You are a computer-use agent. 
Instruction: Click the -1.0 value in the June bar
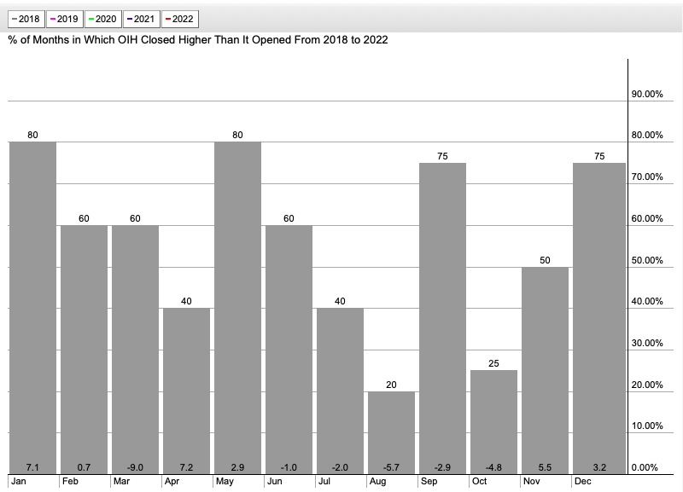point(289,467)
